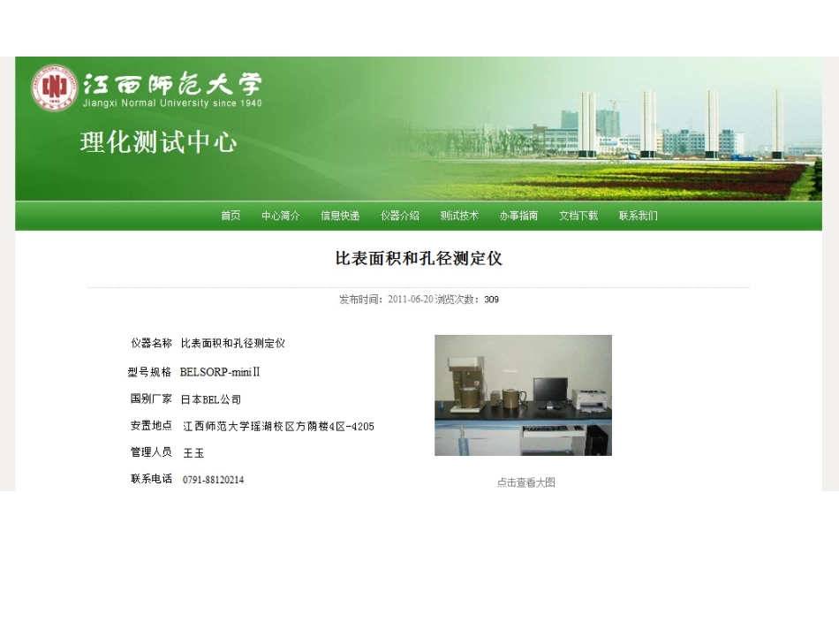This screenshot has width=839, height=630.
Task: Click the 国别厂家 label
Action: 151,398
